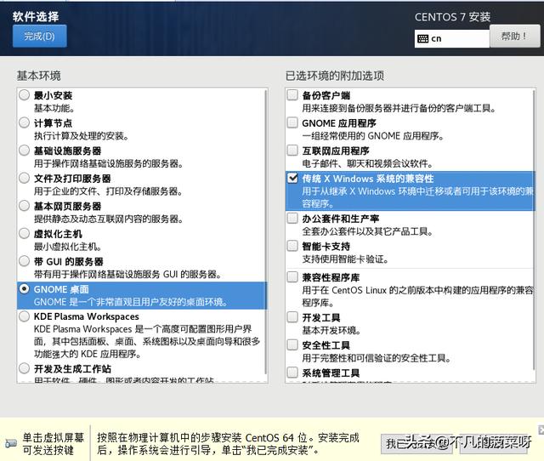
Task: Click the base environment list scrollbar
Action: pyautogui.click(x=268, y=230)
